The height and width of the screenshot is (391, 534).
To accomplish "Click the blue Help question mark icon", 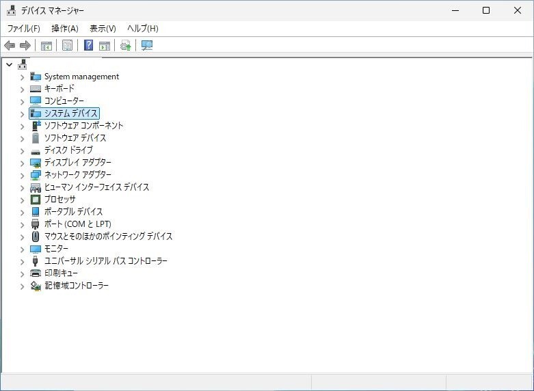I will coord(89,45).
